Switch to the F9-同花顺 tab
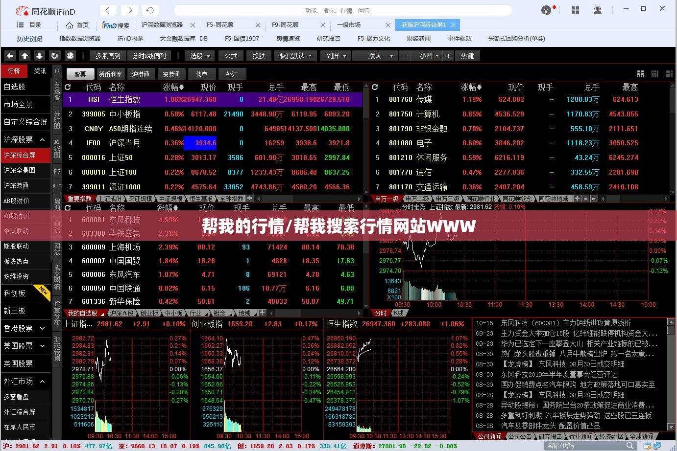The width and height of the screenshot is (677, 451). click(x=285, y=25)
